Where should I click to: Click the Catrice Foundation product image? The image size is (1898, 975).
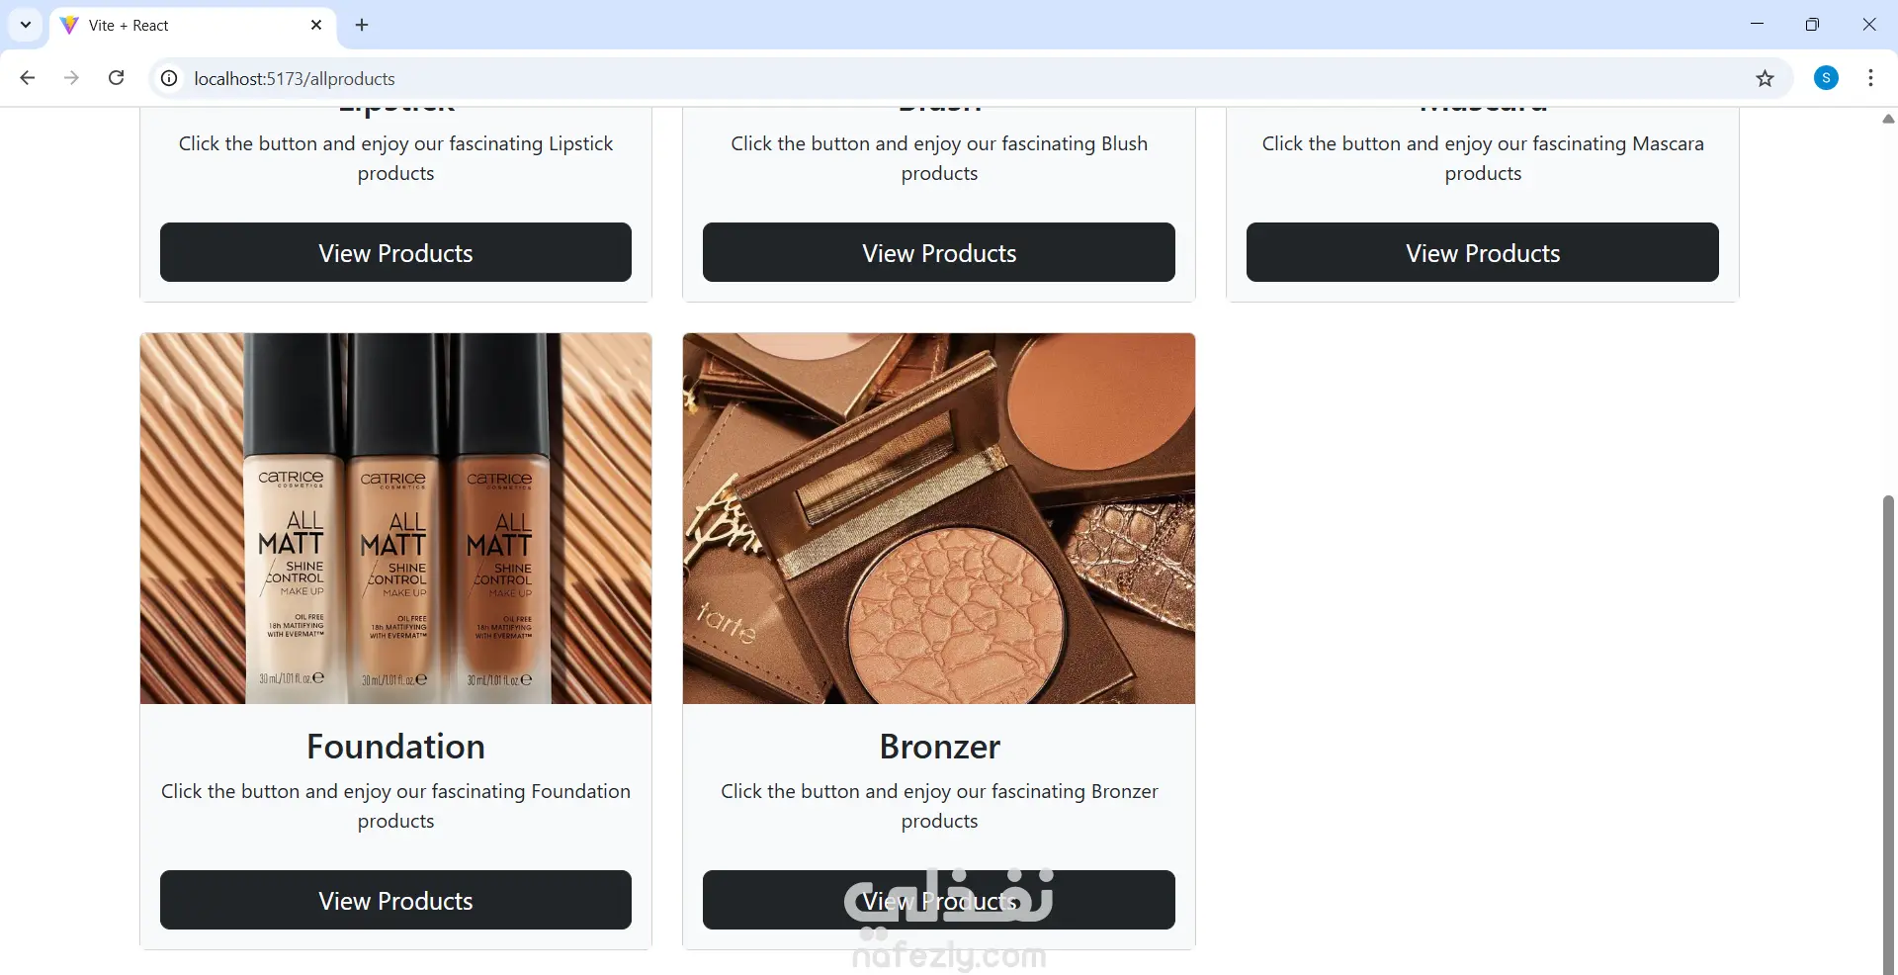395,518
